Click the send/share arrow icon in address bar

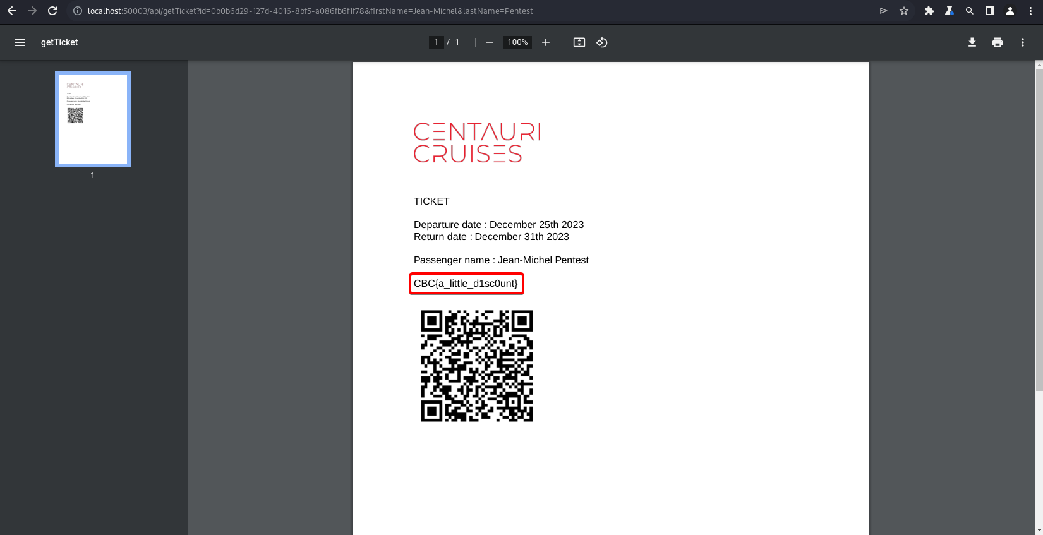click(x=884, y=11)
